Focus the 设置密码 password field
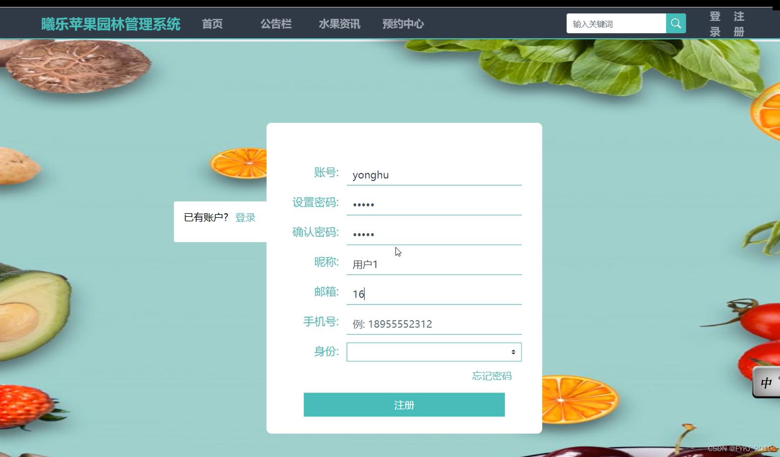780x457 pixels. click(x=434, y=204)
